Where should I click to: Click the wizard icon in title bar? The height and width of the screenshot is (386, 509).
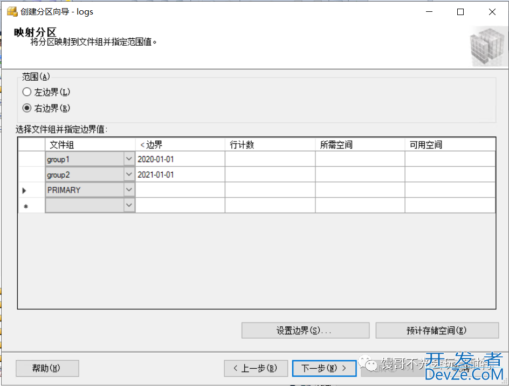[12, 12]
